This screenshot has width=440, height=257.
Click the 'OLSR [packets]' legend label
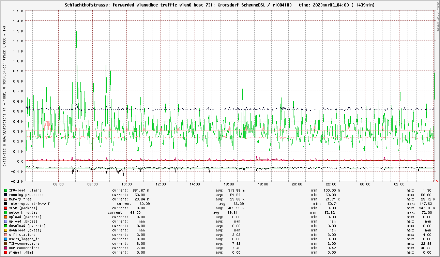pos(23,208)
